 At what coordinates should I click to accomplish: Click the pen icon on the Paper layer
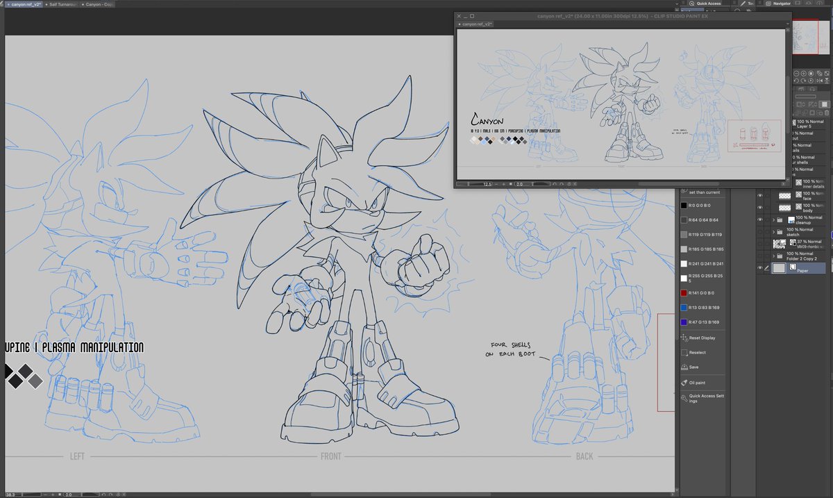click(x=766, y=268)
